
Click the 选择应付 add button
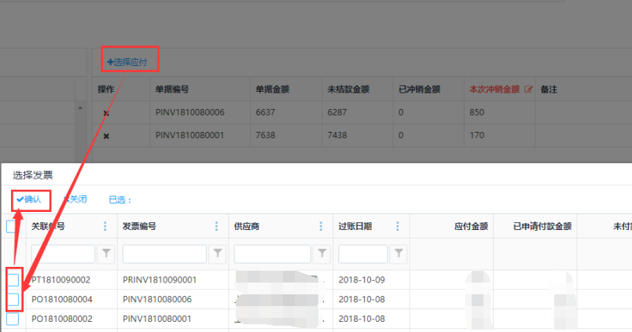(127, 60)
